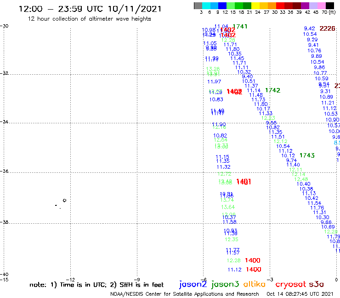Viewport: 340px width, 298px height.
Task: Click the wave height value '10.82'
Action: 273,128
